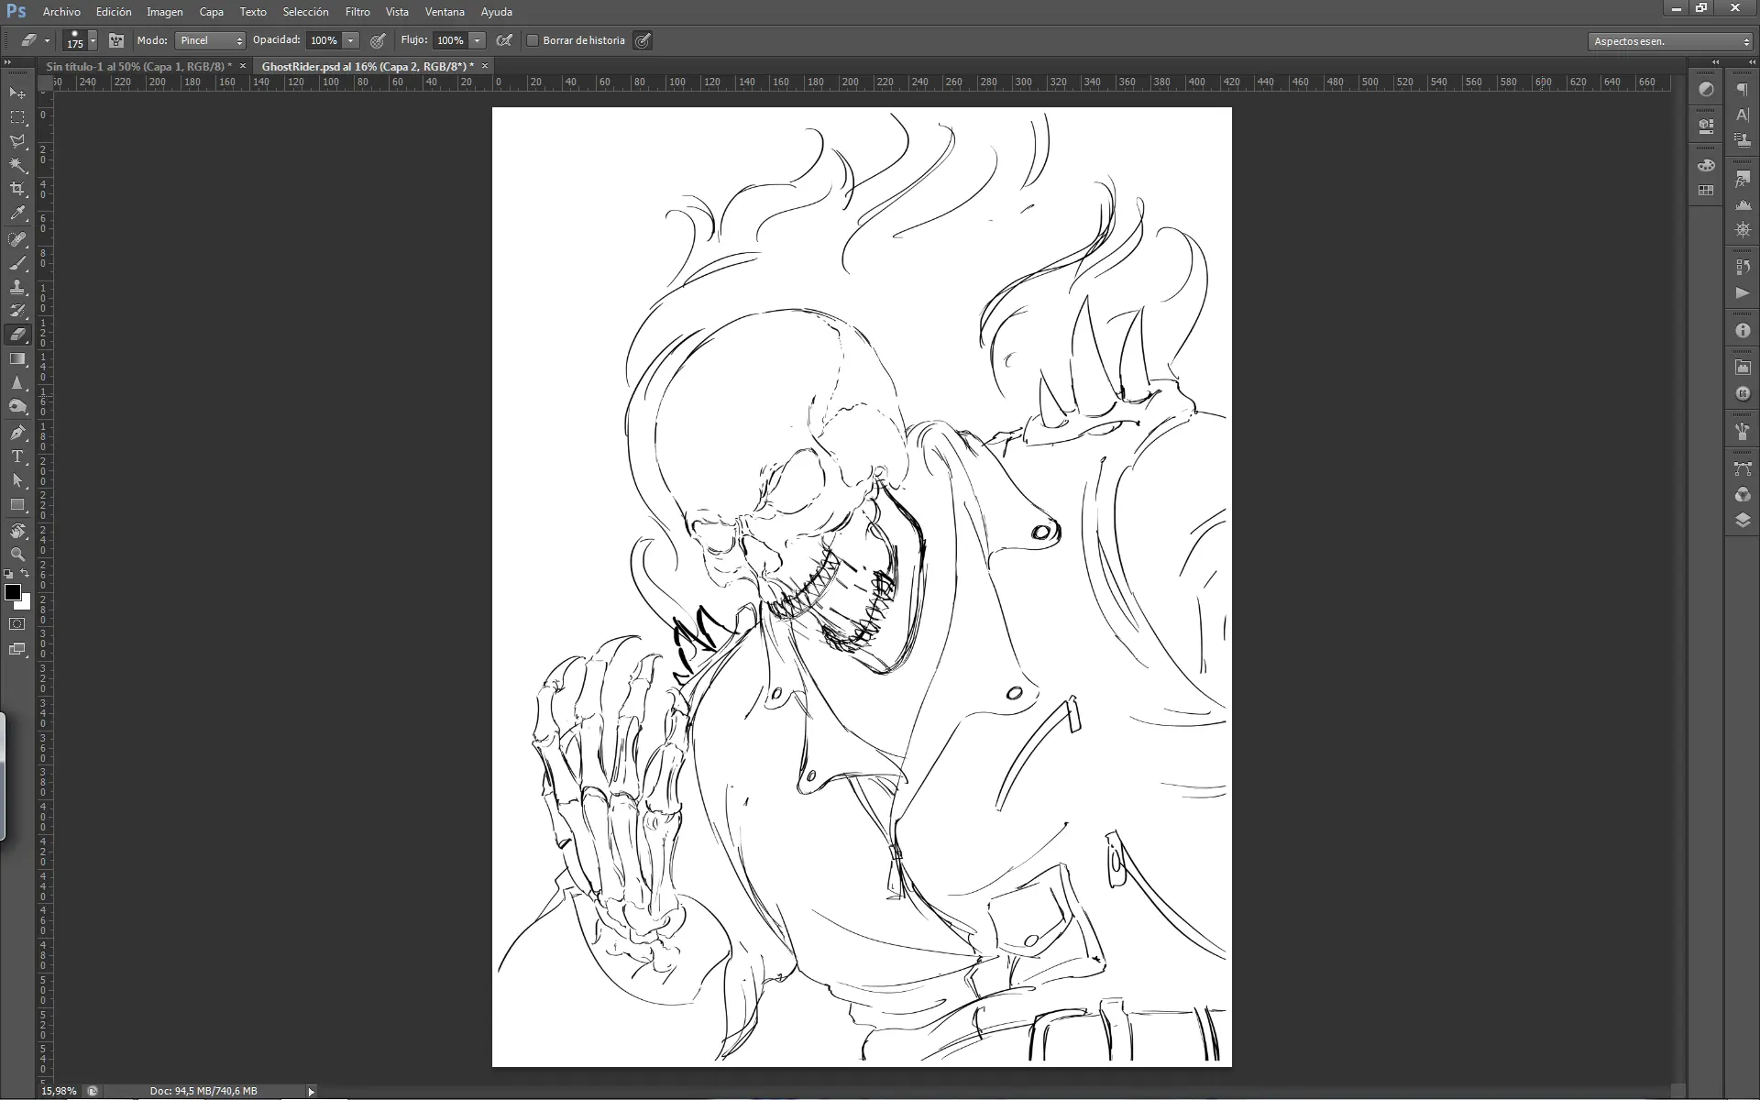Open the Channels panel icon

[1743, 495]
